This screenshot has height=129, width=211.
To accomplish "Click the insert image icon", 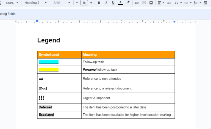I will click(151, 3).
